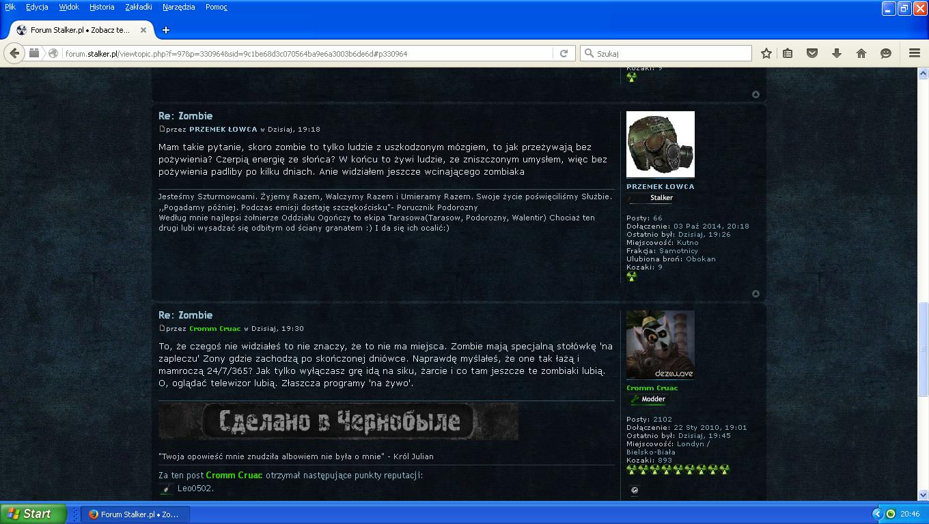The height and width of the screenshot is (524, 929).
Task: Click the 20:46 taskbar clock
Action: coord(910,514)
